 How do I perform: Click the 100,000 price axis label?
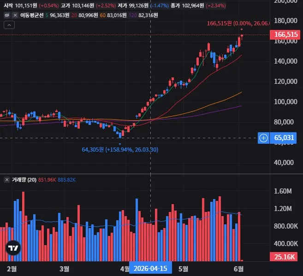pos(285,101)
